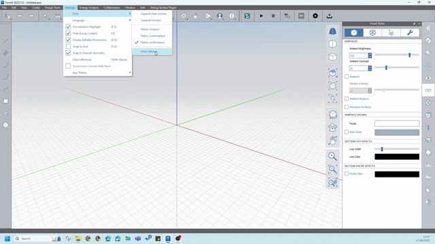This screenshot has height=244, width=435.
Task: Click the Ambient Brightness stepper arrows
Action: 370,56
